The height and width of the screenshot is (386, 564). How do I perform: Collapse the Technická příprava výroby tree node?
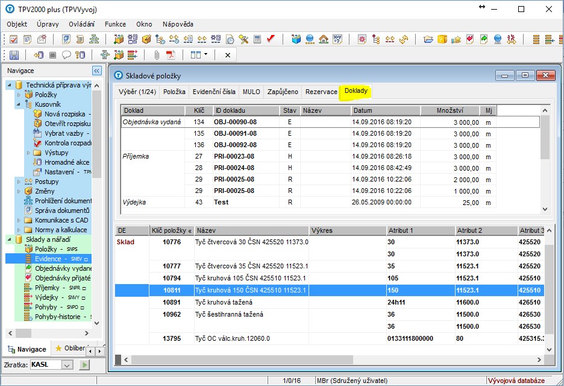tap(10, 85)
